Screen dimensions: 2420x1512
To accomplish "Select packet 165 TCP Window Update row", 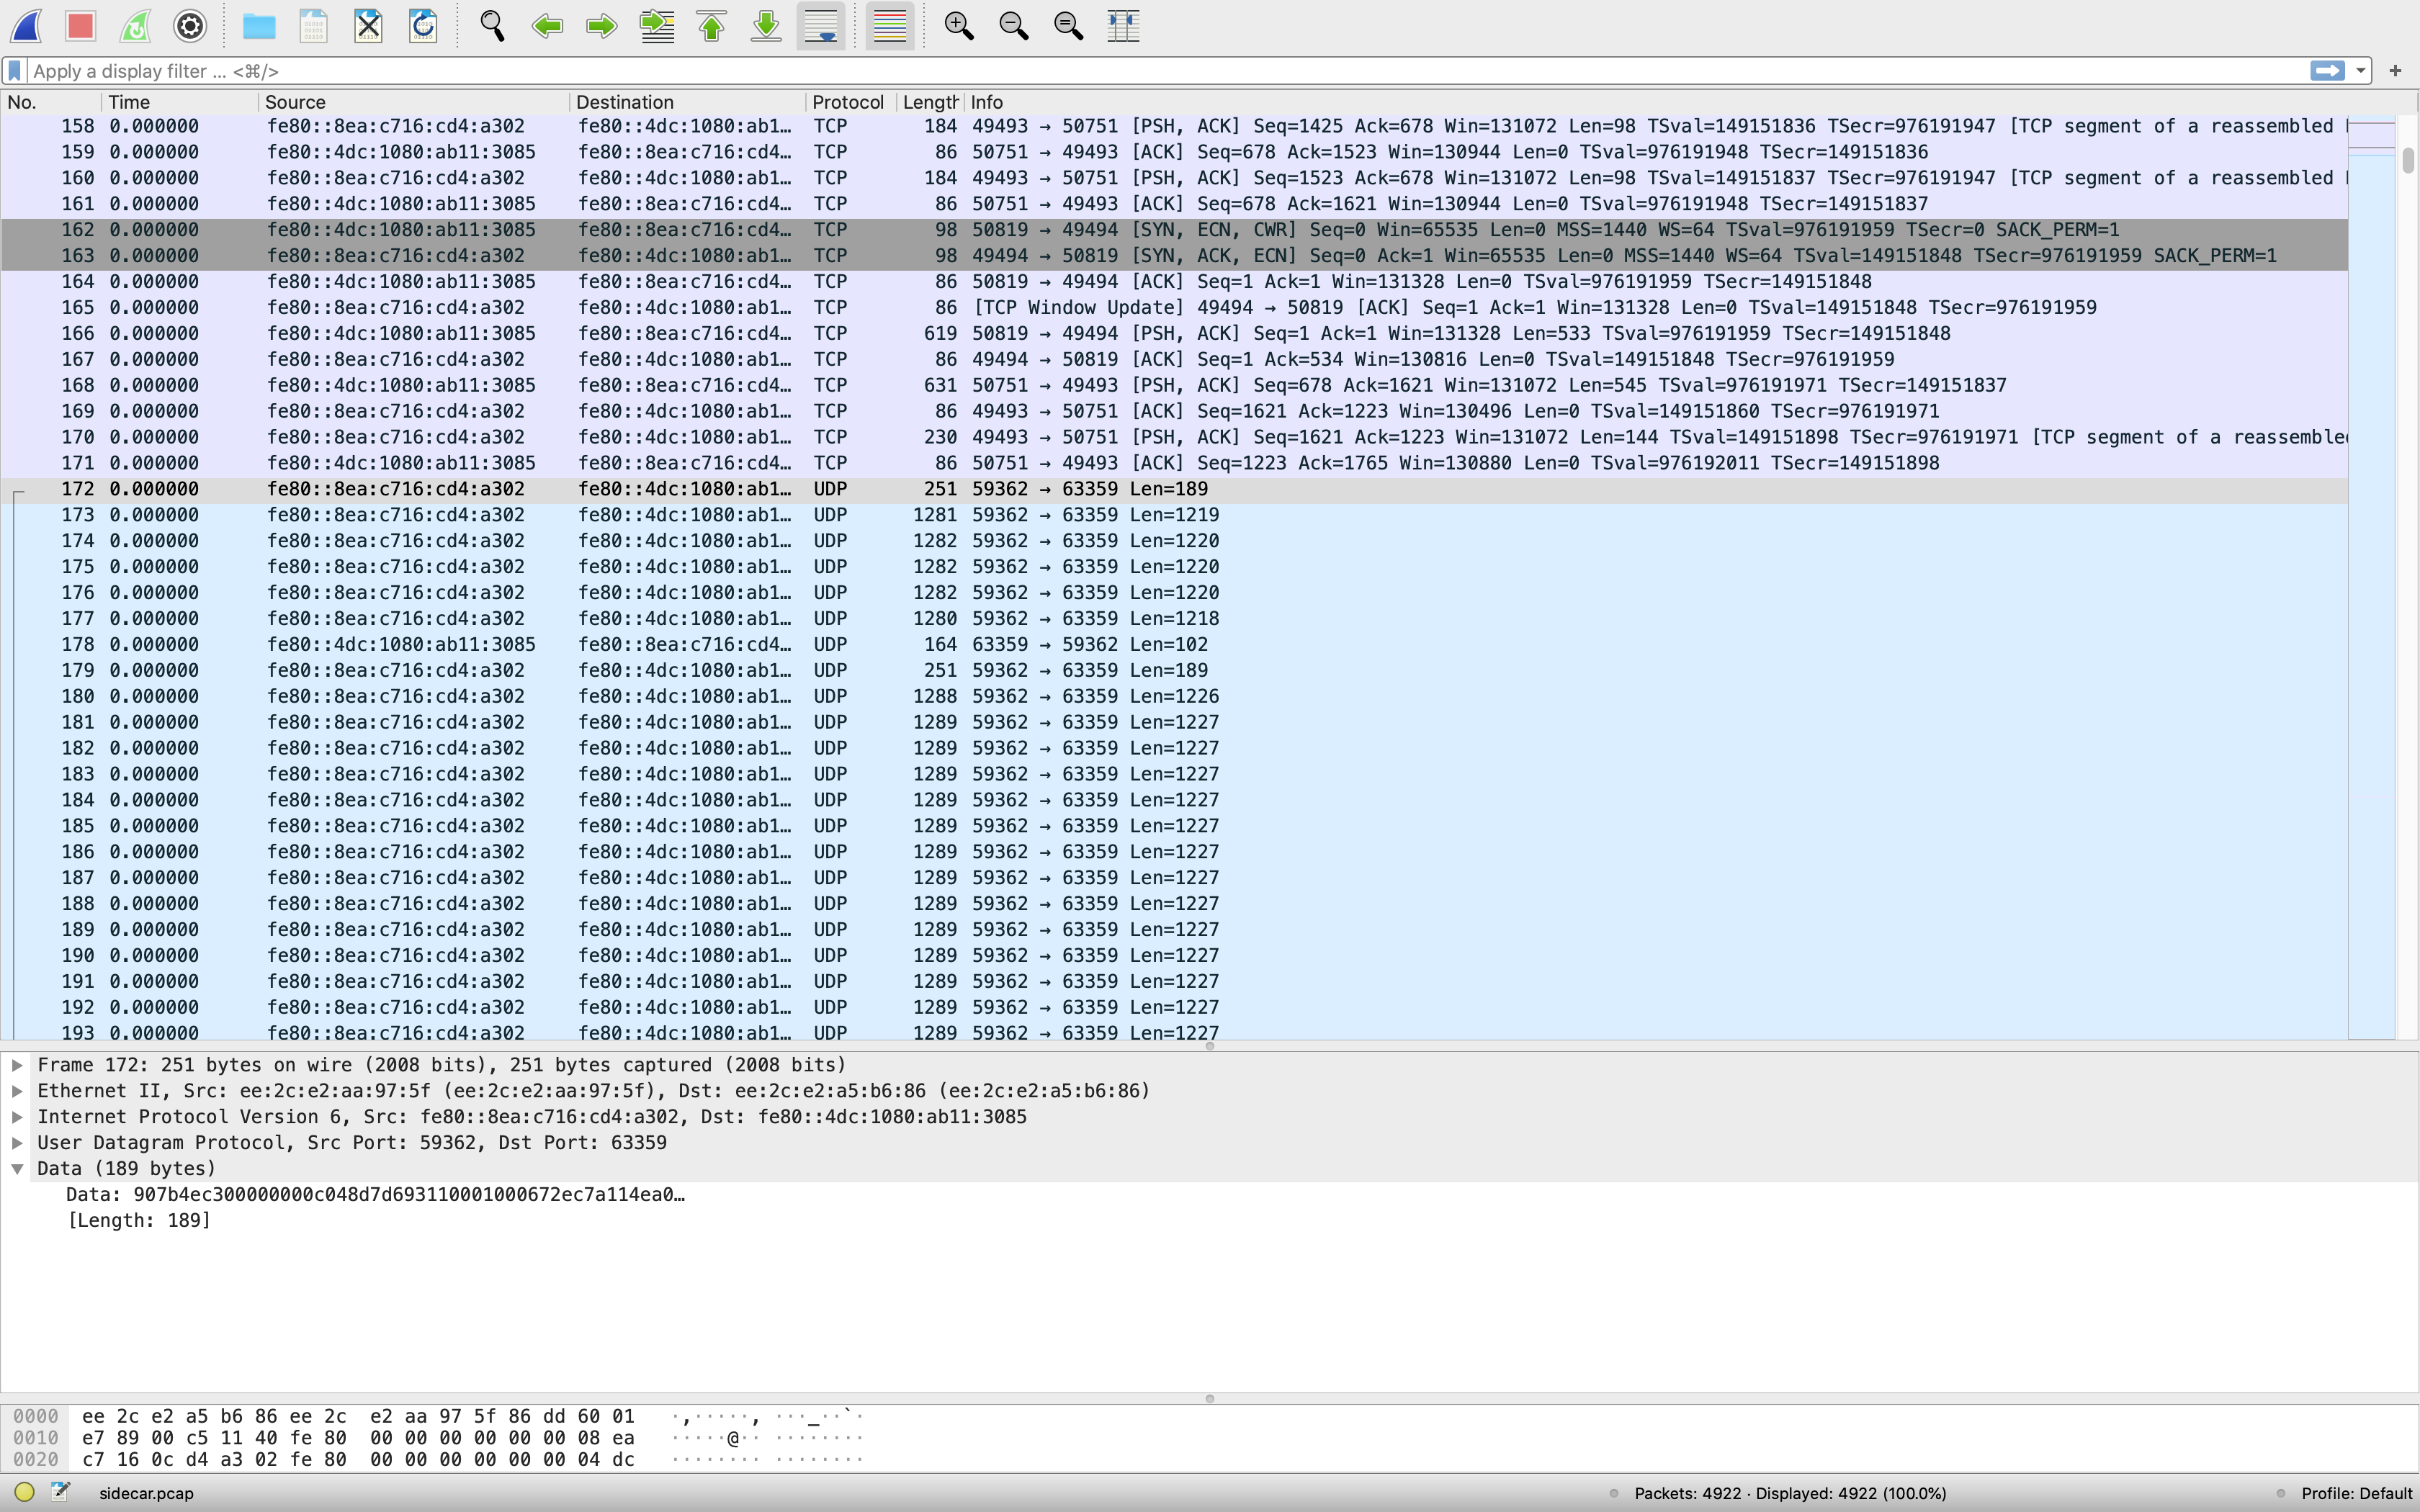I will (x=1174, y=308).
